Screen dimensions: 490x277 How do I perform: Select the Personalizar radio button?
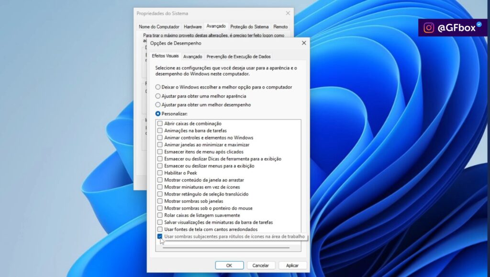[158, 114]
